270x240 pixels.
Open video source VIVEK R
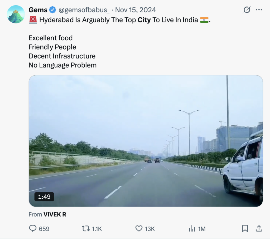[x=55, y=214]
